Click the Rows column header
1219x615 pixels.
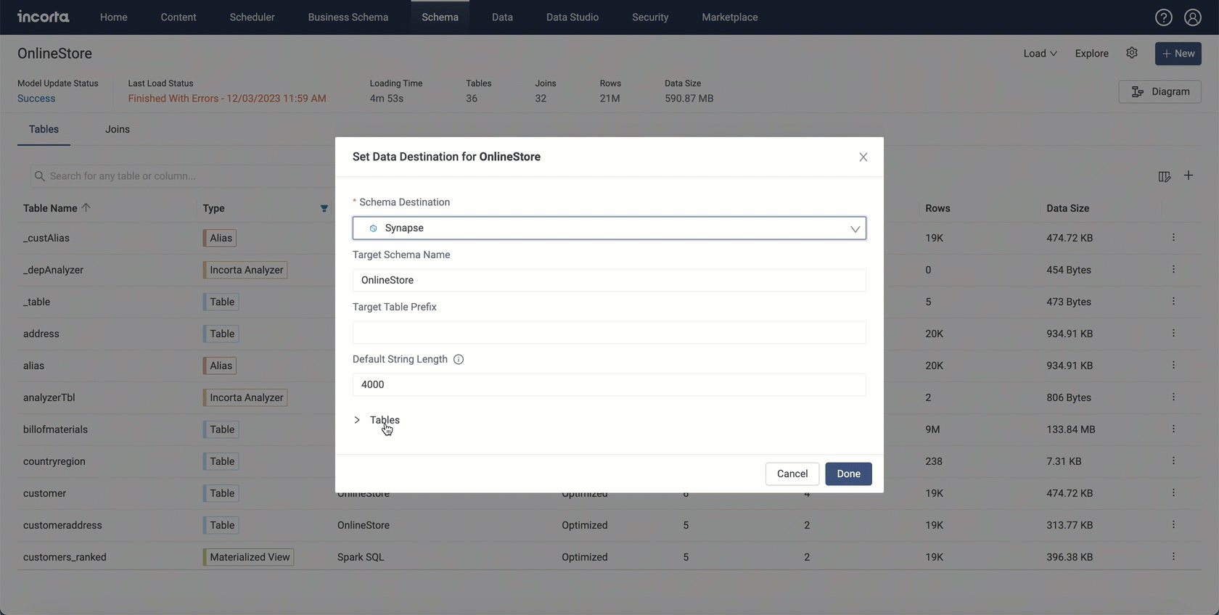tap(937, 208)
